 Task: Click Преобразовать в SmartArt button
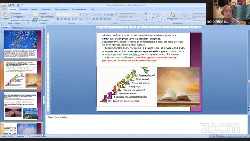point(129,20)
